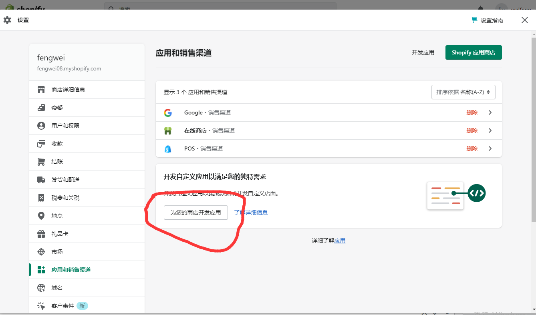The image size is (536, 315).
Task: Click the 域名 globe icon
Action: [41, 288]
